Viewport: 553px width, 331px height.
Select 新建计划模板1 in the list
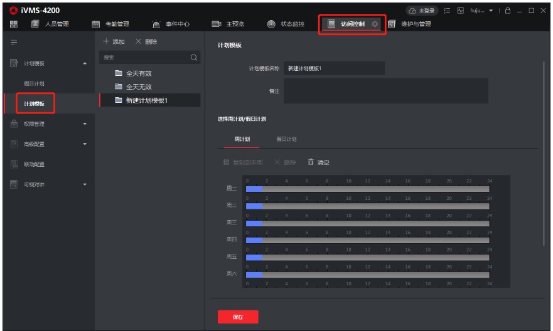click(x=150, y=100)
